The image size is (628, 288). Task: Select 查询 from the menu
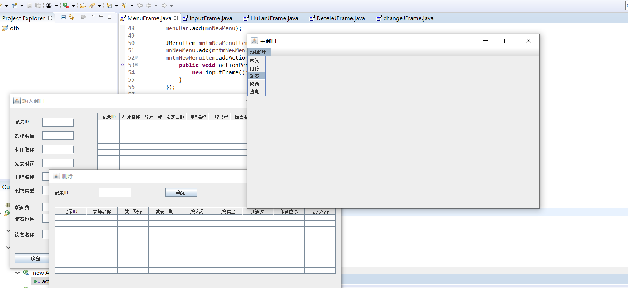pyautogui.click(x=256, y=92)
